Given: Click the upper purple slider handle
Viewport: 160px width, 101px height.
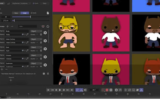Looking at the screenshot, I should [31, 17].
